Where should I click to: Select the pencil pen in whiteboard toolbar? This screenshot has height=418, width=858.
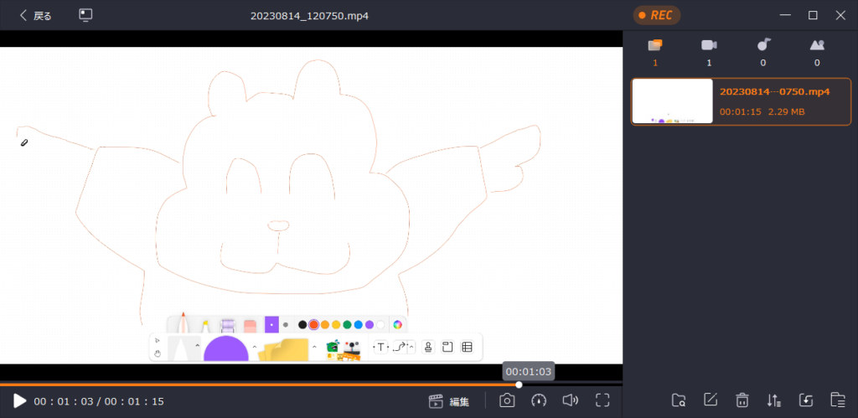[183, 323]
